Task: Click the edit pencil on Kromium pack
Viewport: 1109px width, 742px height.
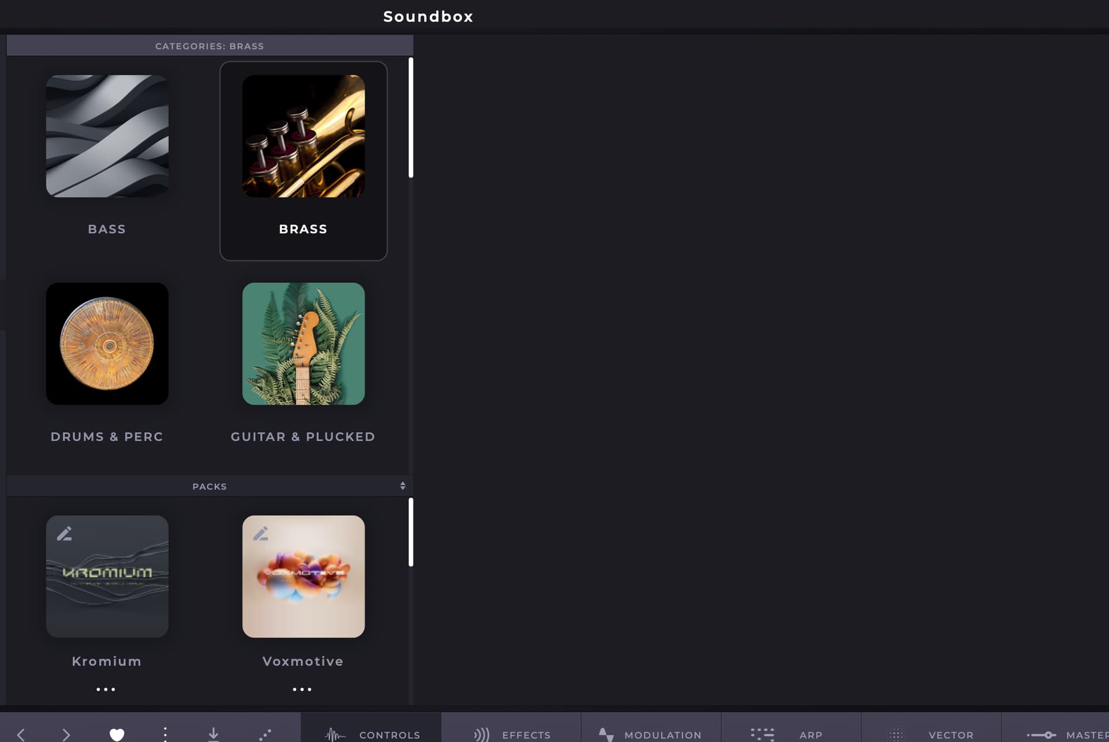Action: coord(64,533)
